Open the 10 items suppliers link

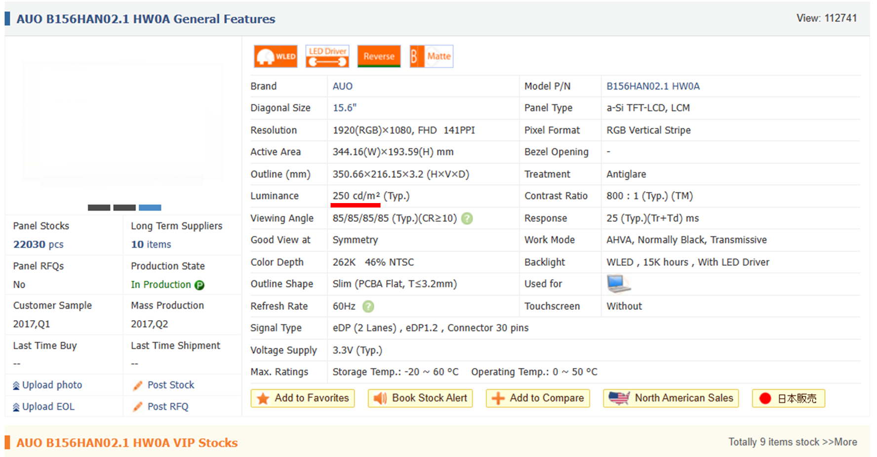pos(151,244)
